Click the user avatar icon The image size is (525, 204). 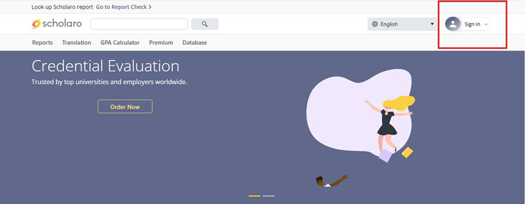[x=453, y=24]
